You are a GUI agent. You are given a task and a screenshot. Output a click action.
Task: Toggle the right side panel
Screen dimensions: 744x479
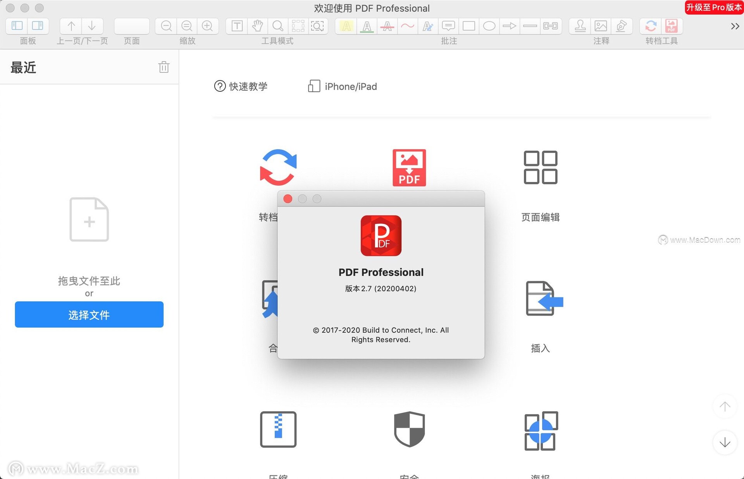point(38,26)
